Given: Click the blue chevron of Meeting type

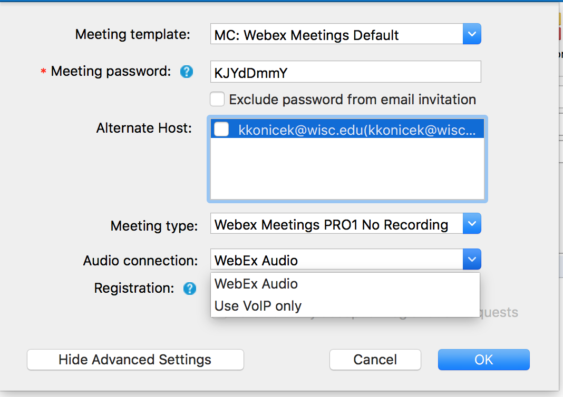Looking at the screenshot, I should [x=472, y=223].
